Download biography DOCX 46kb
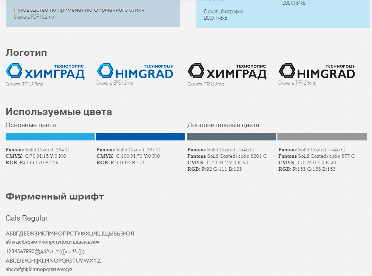The width and height of the screenshot is (372, 276). click(x=216, y=18)
